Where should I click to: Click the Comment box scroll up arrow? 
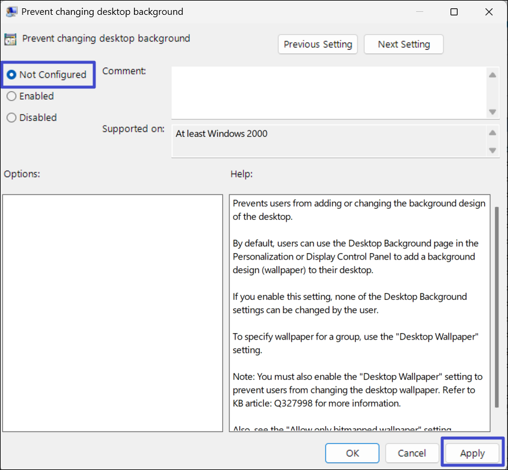492,75
